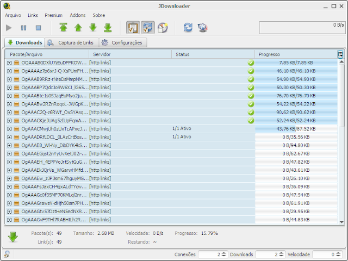Click the speed meter box showing 0 B/s
348x261 pixels.
pyautogui.click(x=302, y=28)
